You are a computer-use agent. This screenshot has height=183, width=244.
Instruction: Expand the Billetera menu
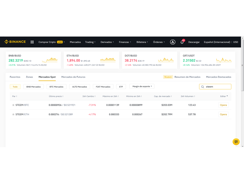142,42
